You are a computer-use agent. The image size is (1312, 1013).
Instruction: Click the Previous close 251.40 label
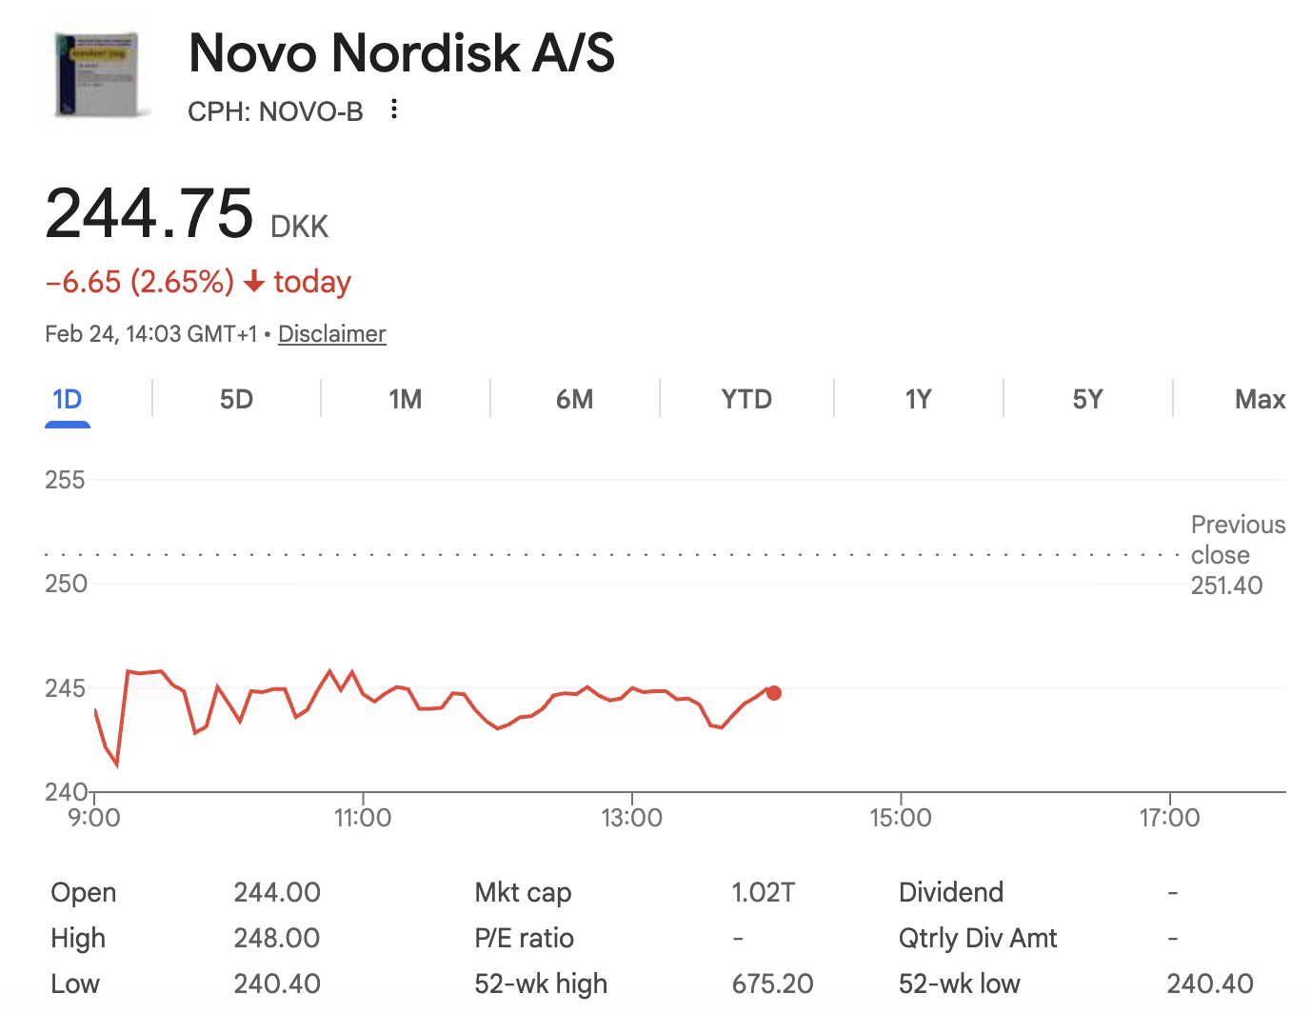point(1237,555)
